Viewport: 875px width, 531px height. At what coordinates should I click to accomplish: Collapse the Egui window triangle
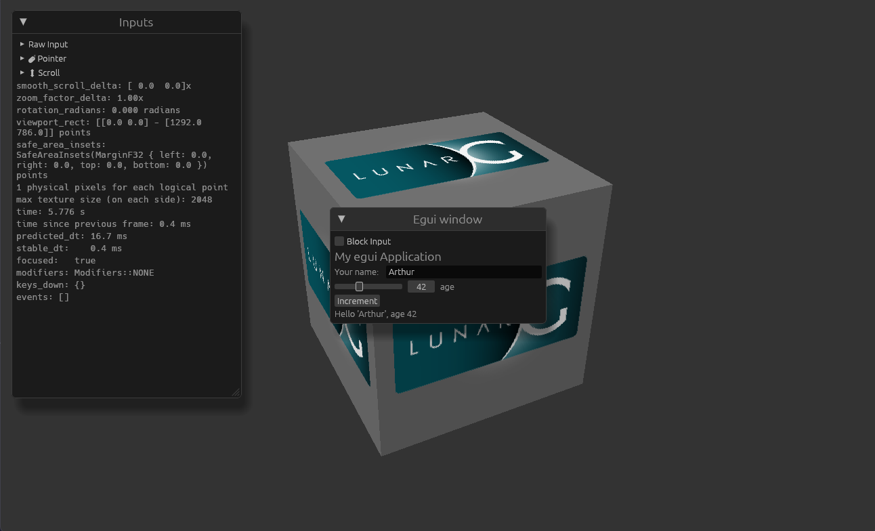341,219
